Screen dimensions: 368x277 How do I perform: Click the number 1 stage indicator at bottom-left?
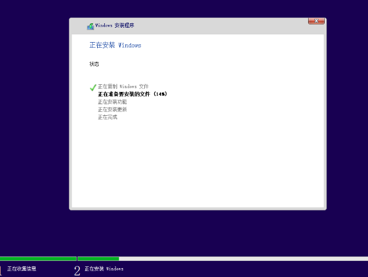coord(1,270)
